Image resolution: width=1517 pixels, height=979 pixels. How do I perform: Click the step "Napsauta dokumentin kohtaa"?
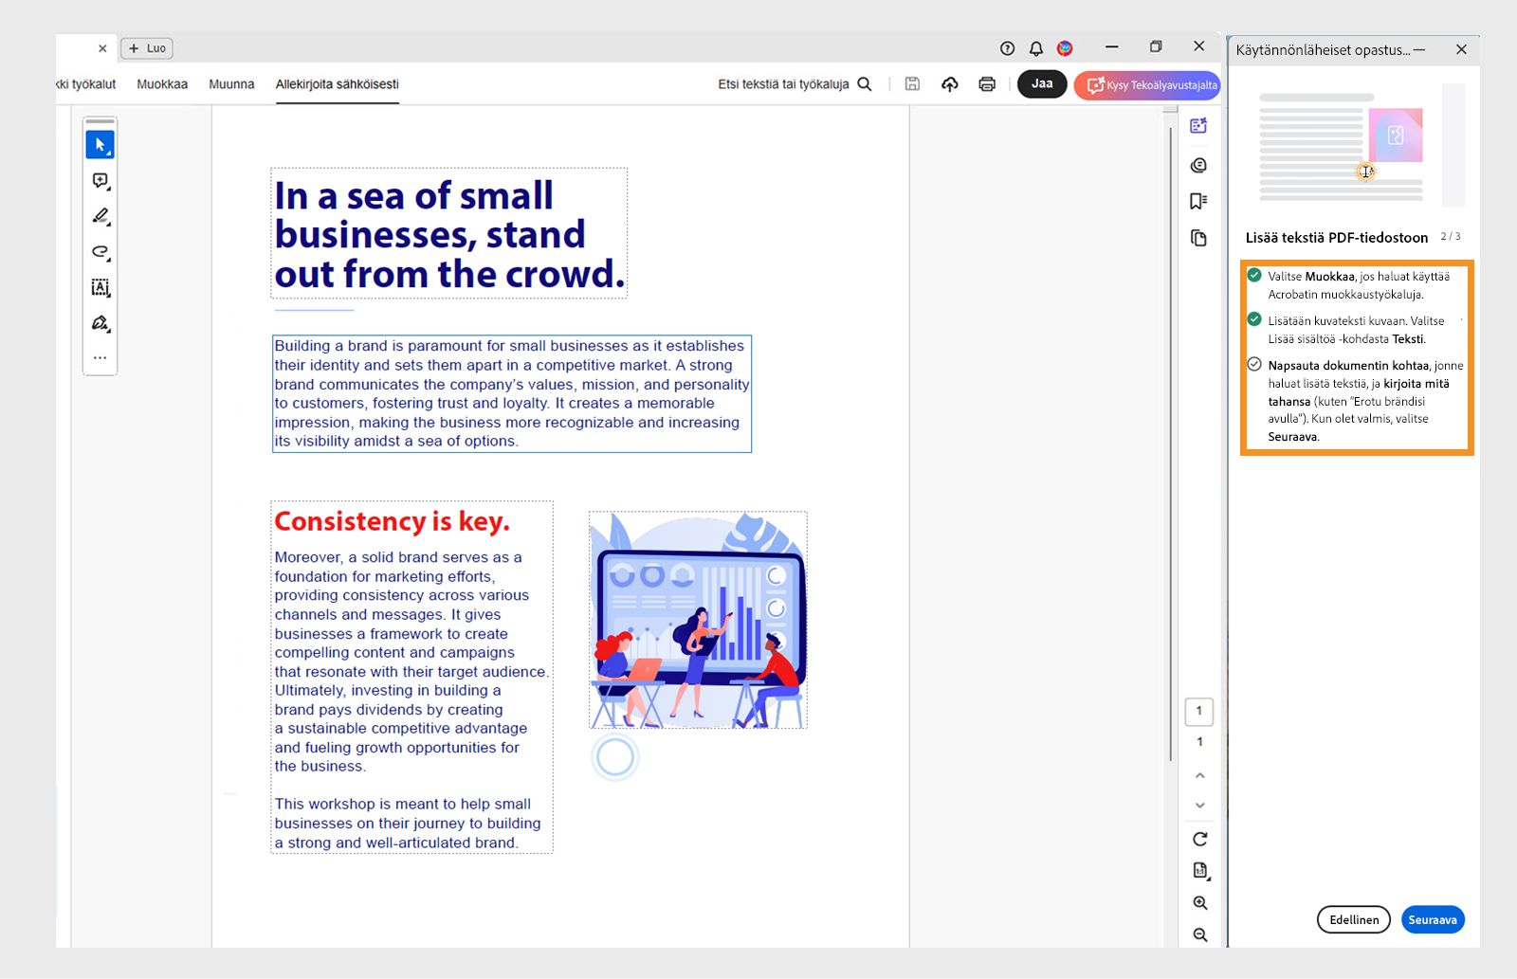coord(1365,401)
